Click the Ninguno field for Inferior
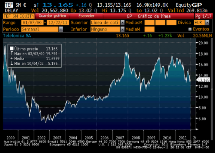 coord(105,29)
